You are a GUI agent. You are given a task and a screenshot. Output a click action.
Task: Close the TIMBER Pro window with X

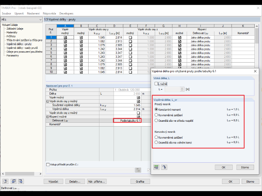(x=258, y=8)
